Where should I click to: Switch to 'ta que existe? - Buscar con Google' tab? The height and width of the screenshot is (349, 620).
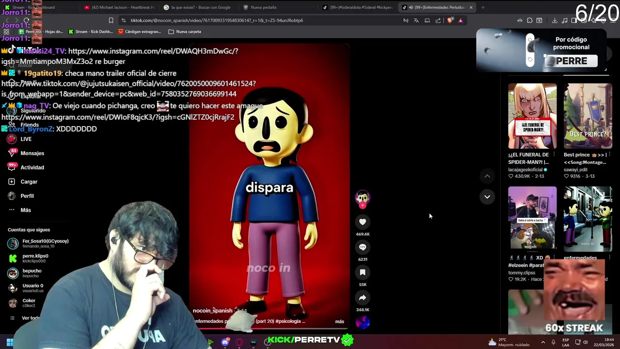pyautogui.click(x=198, y=7)
